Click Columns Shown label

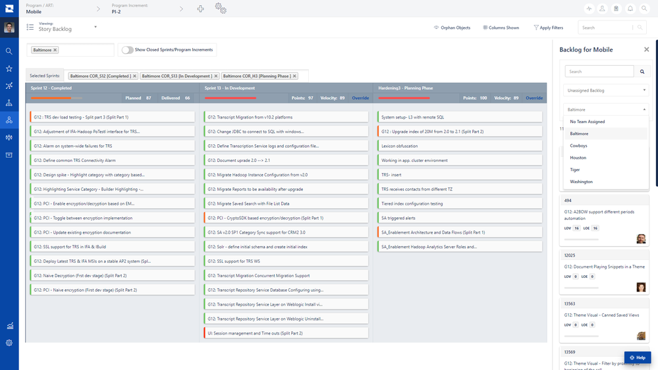[x=504, y=28]
